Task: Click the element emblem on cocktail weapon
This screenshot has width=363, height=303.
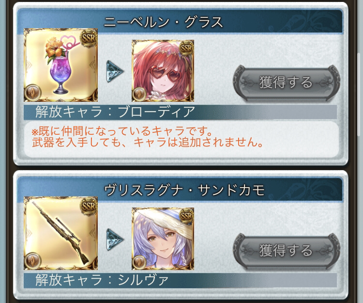Action: (32, 93)
